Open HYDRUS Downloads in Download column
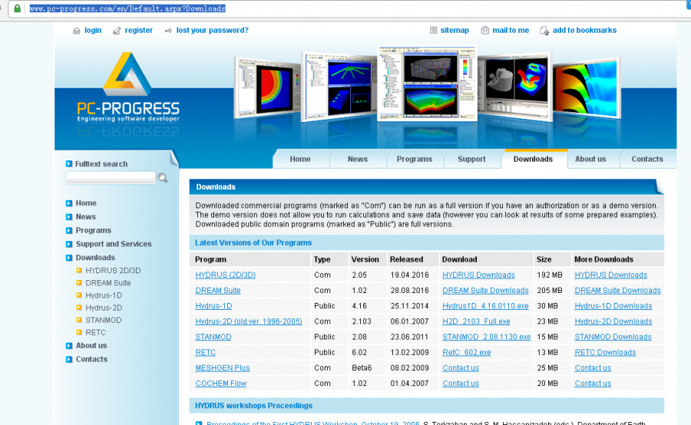The width and height of the screenshot is (691, 425). pyautogui.click(x=478, y=275)
